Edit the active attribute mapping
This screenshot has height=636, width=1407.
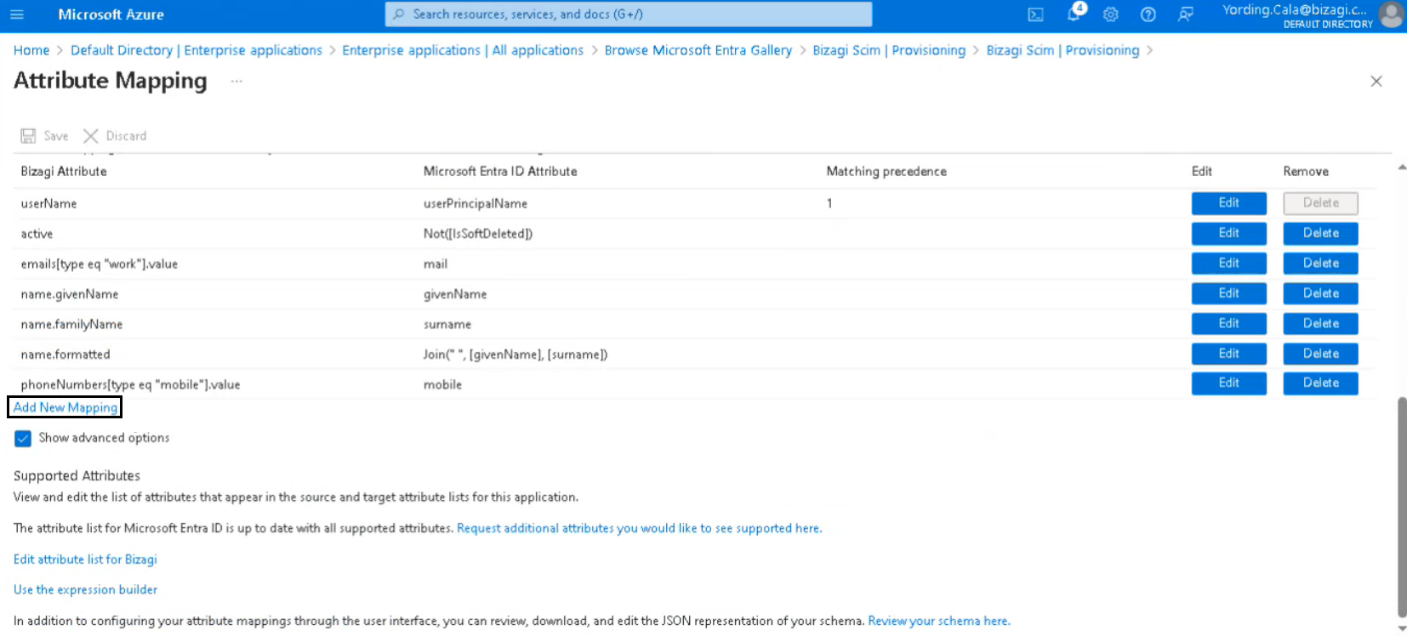[x=1228, y=233]
